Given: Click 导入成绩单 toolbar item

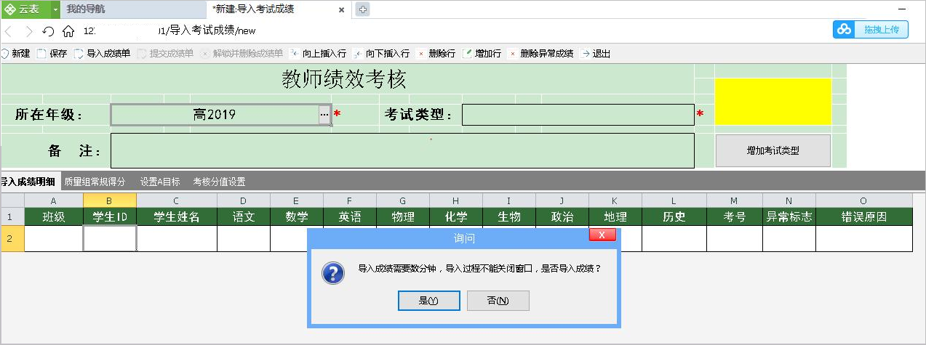Looking at the screenshot, I should point(103,54).
